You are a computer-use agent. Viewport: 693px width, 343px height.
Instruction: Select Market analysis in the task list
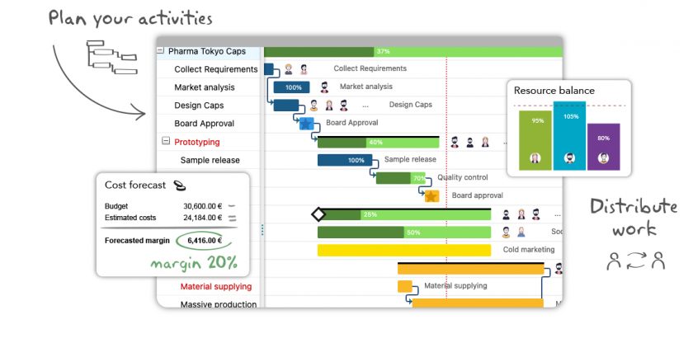point(204,87)
